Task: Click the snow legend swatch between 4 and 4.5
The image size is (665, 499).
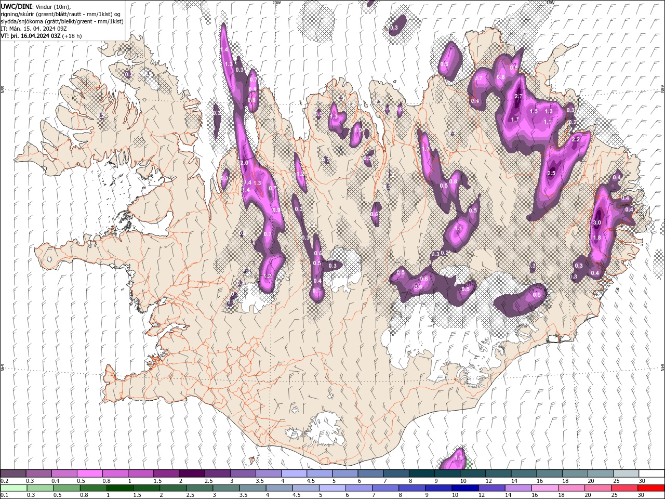Action: (294, 474)
